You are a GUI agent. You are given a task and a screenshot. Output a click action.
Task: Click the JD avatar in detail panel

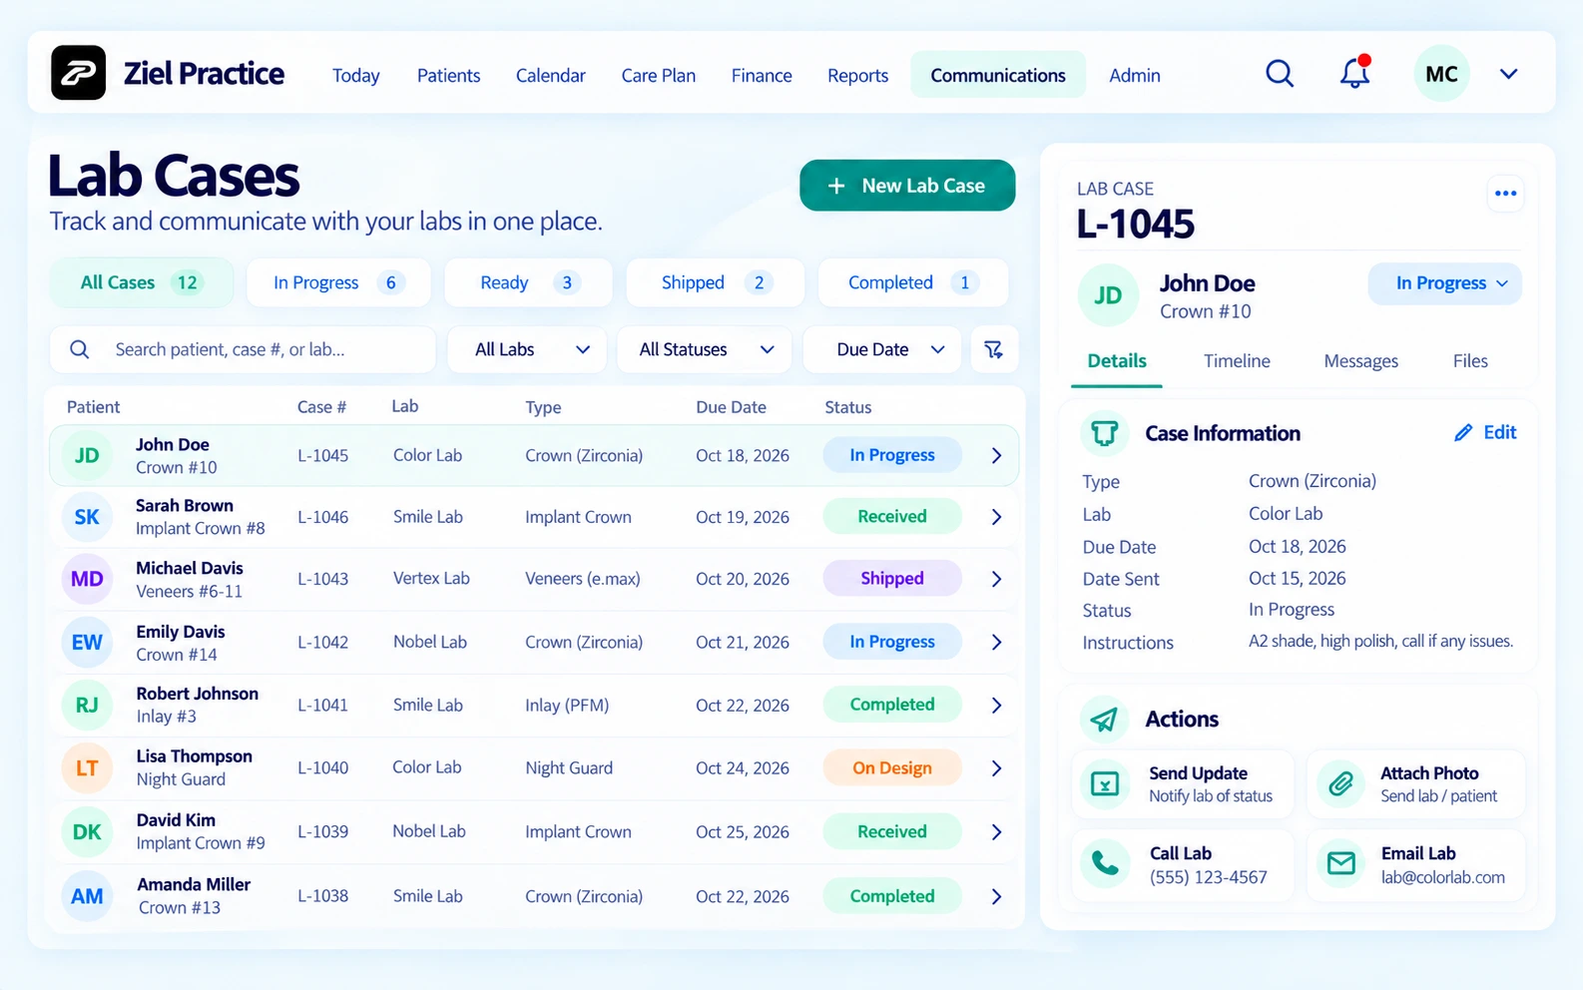pos(1108,295)
